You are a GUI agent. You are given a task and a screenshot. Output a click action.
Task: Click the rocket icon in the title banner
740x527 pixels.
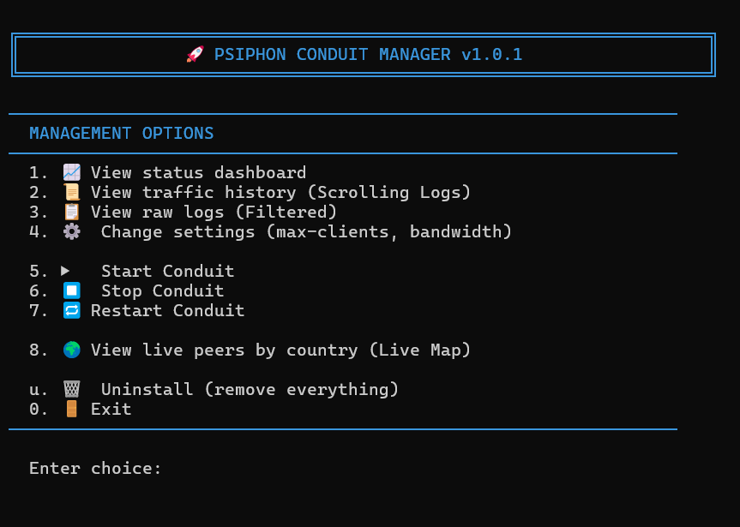(196, 54)
